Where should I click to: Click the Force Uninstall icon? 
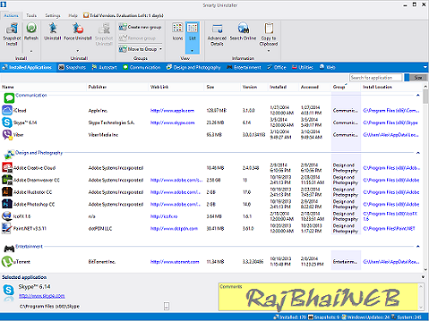point(77,28)
